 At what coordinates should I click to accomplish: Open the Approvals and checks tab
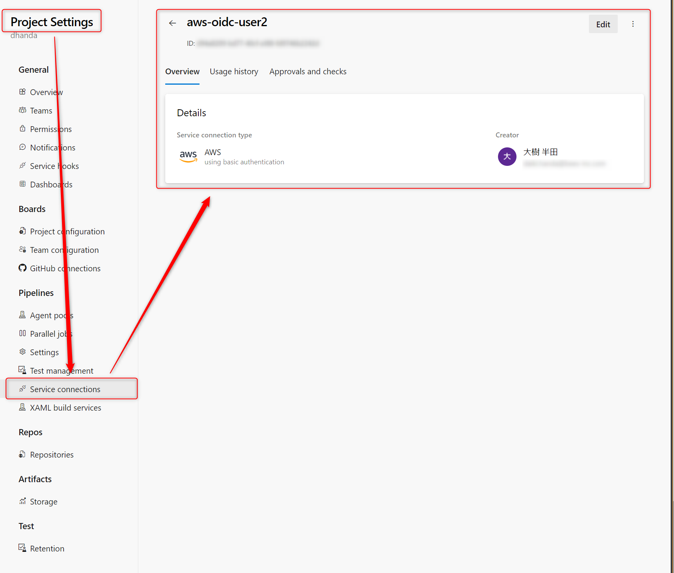pyautogui.click(x=308, y=72)
